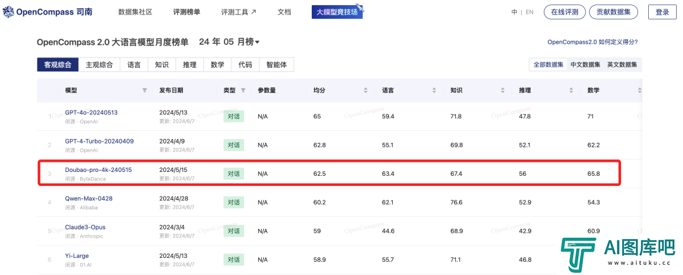
Task: Open the Doubao-pro-4k-240515 model link
Action: tap(99, 169)
